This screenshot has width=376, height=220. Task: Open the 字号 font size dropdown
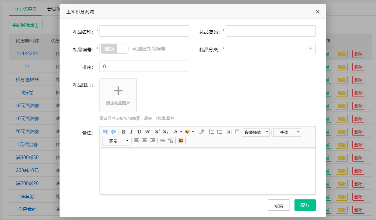(116, 141)
